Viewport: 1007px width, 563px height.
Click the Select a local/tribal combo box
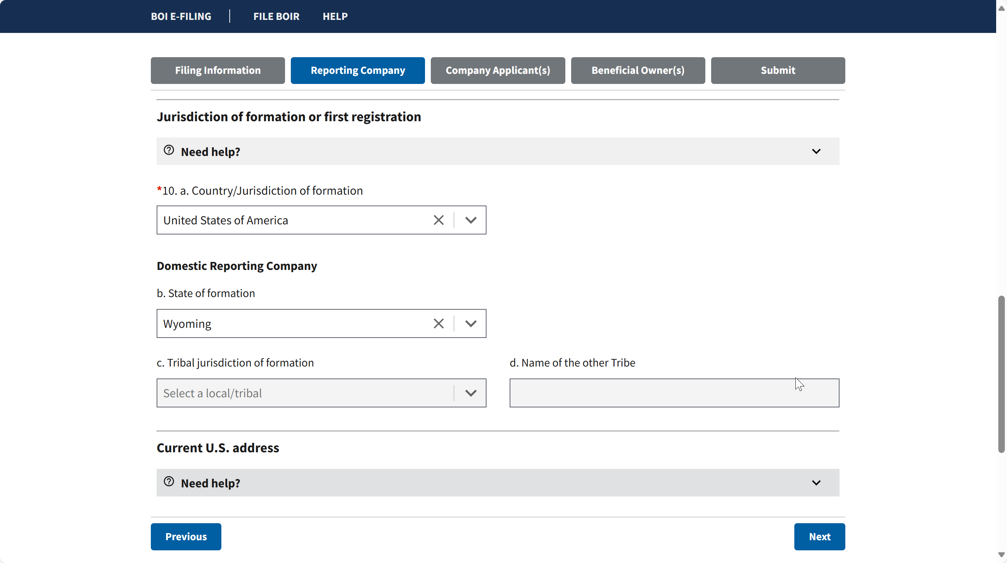click(321, 393)
